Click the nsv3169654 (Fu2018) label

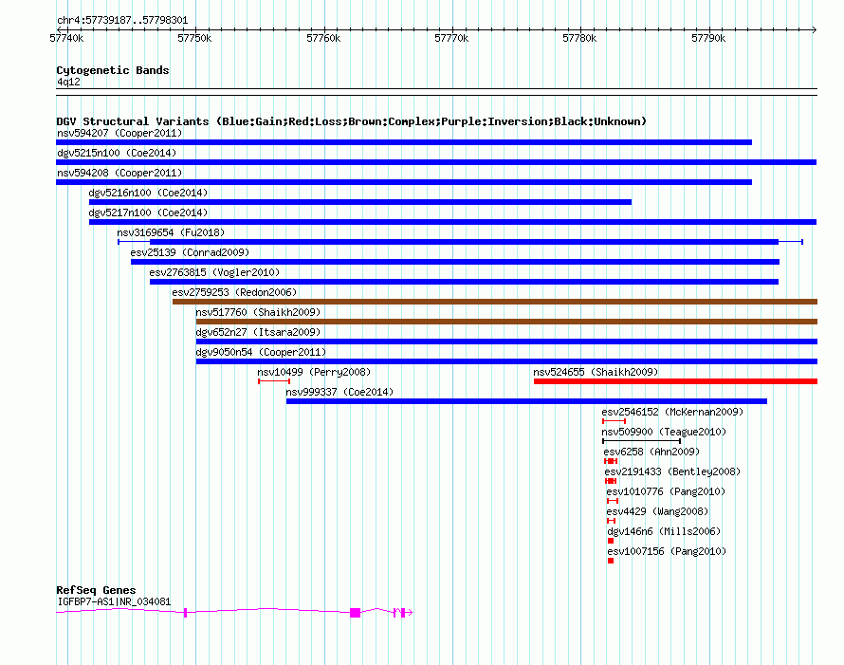[x=171, y=232]
